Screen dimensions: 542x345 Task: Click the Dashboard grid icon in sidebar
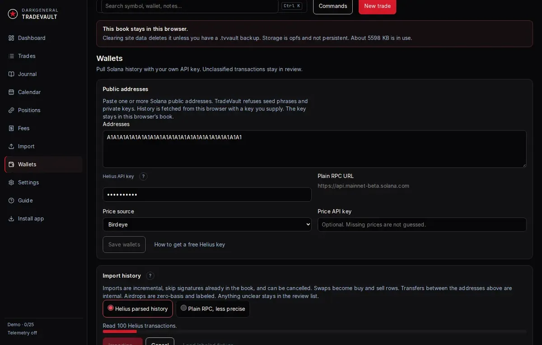11,38
